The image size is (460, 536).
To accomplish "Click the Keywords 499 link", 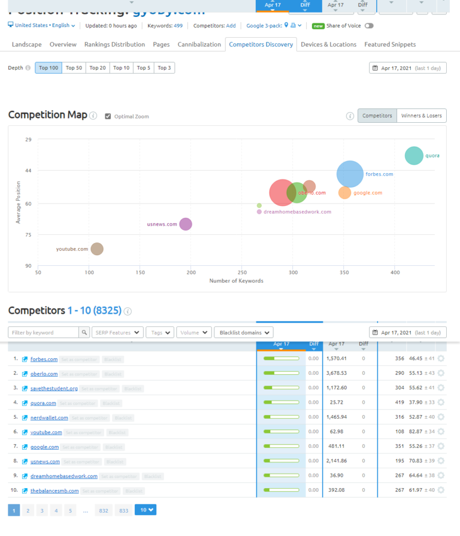I will click(178, 26).
